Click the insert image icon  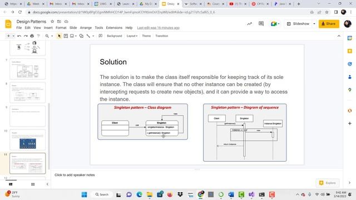tap(72, 36)
